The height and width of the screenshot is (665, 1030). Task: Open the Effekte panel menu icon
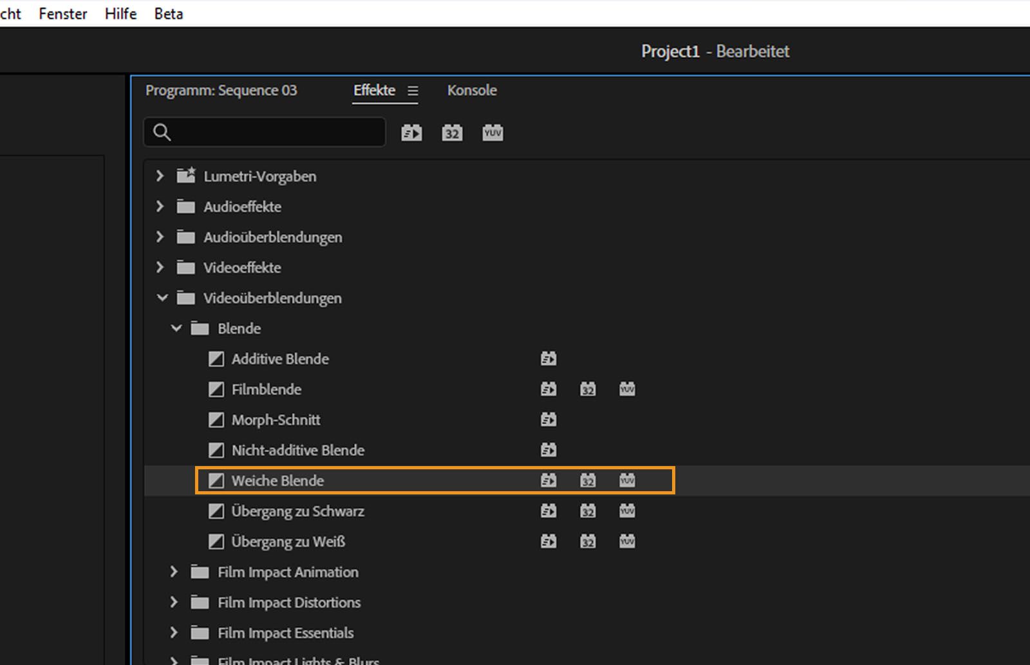pyautogui.click(x=413, y=91)
